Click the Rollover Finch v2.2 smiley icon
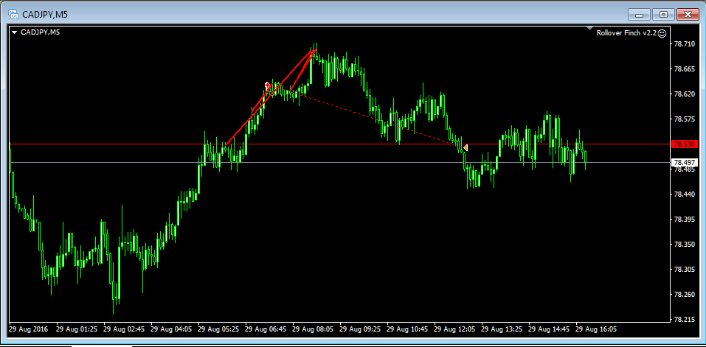 (662, 33)
